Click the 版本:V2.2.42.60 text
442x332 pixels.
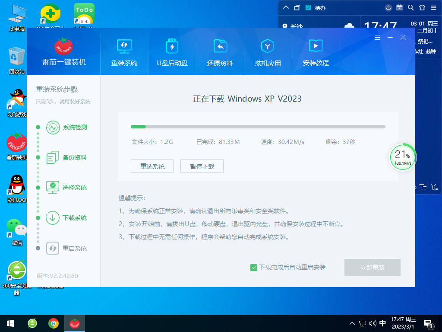57,276
